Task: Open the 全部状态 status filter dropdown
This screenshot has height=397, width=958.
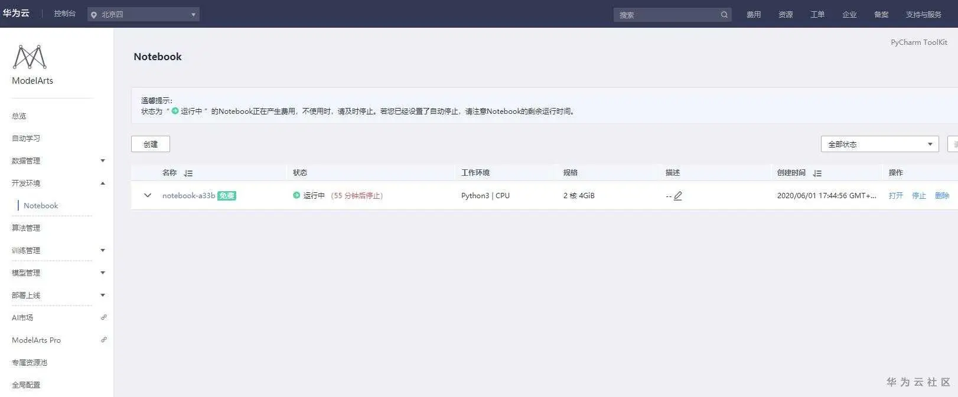Action: click(879, 144)
